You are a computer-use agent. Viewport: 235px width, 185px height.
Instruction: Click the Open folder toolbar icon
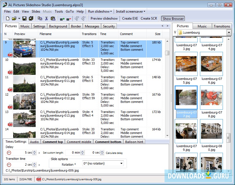tap(14, 18)
